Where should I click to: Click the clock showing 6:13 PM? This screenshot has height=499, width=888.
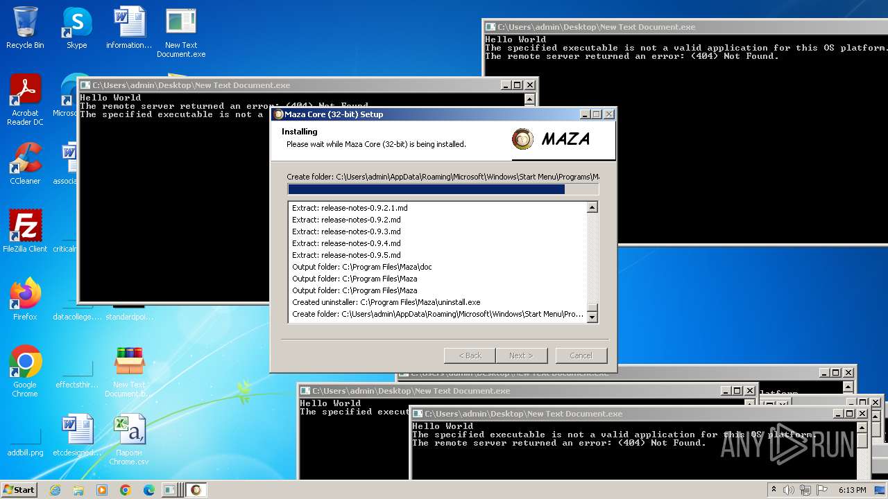click(852, 490)
